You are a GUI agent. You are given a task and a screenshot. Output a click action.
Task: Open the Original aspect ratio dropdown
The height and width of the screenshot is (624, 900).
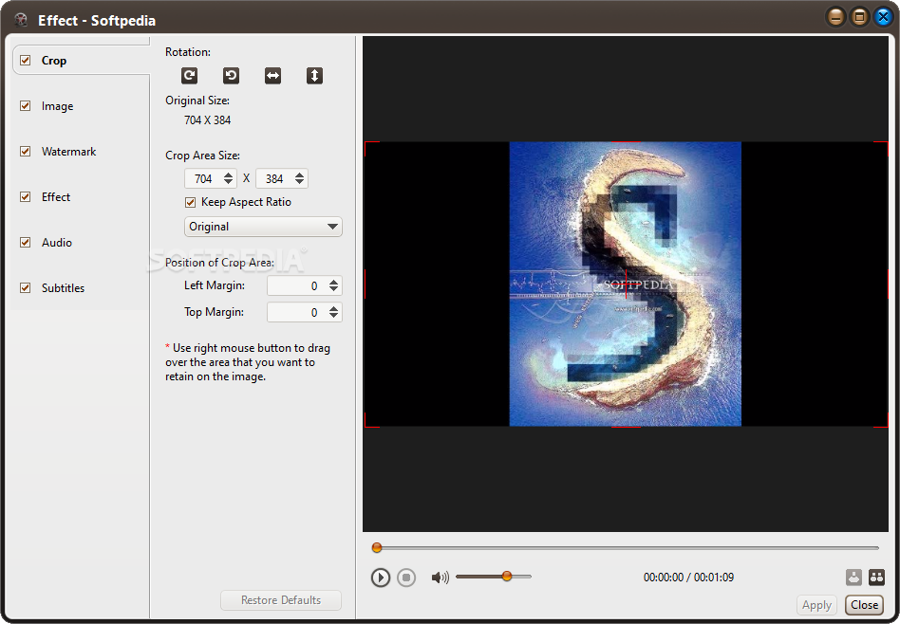coord(263,227)
